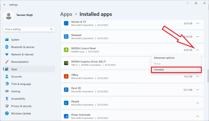The height and width of the screenshot is (121, 209).
Task: Click the Power Automate app name
Action: tap(81, 115)
